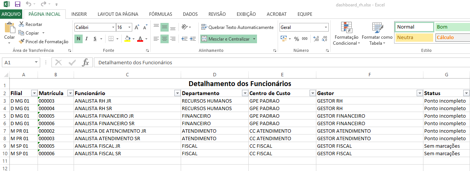Screen dimensions: 470x171
Task: Increase font size with the larger A icon
Action: coord(137,27)
